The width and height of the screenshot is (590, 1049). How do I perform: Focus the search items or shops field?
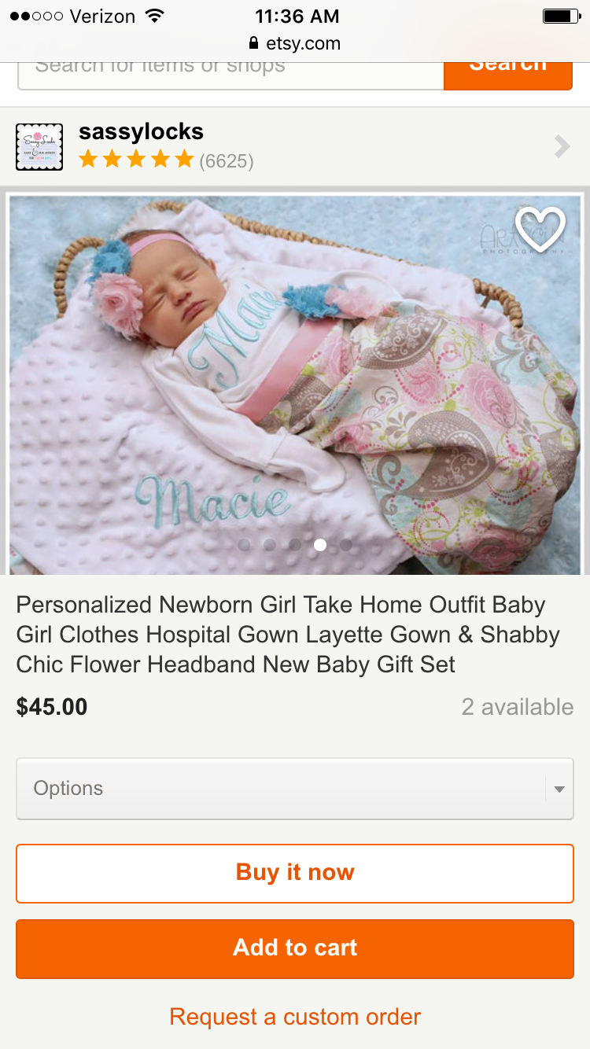click(x=230, y=72)
